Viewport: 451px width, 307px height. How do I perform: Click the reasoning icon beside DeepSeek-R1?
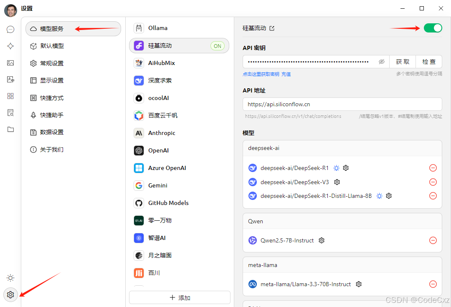336,168
